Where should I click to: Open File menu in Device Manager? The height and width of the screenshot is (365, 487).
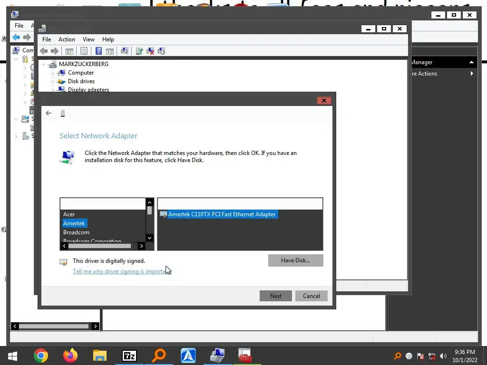click(47, 39)
